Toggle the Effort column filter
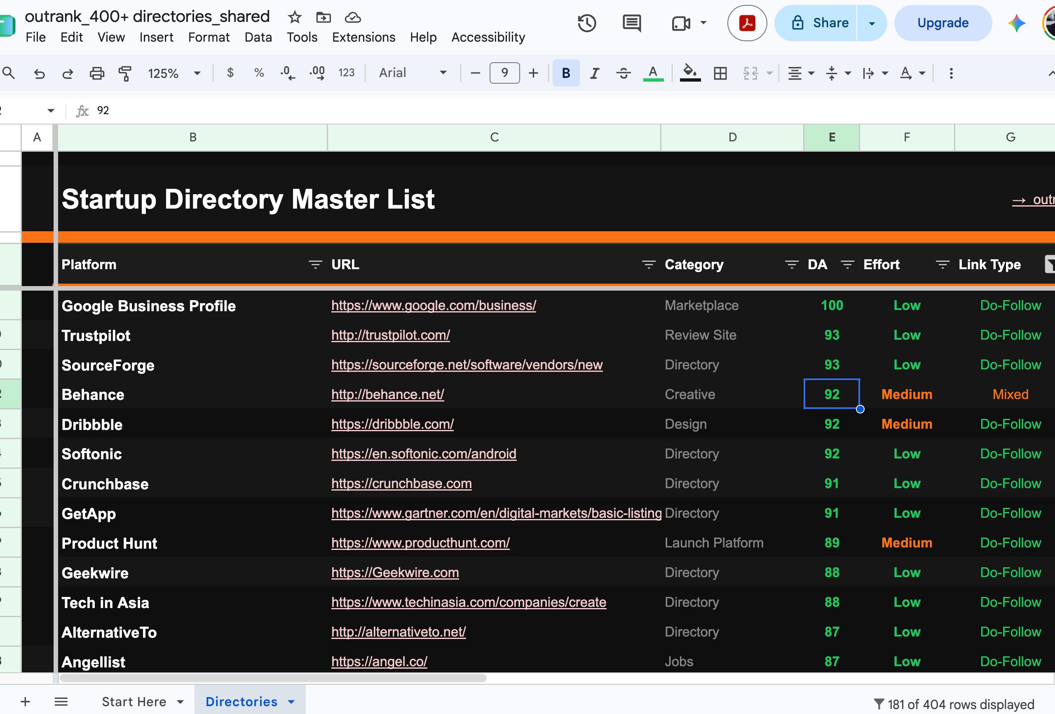 [942, 264]
